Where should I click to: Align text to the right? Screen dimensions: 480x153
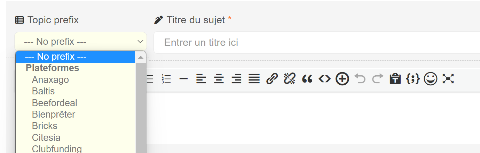[236, 79]
